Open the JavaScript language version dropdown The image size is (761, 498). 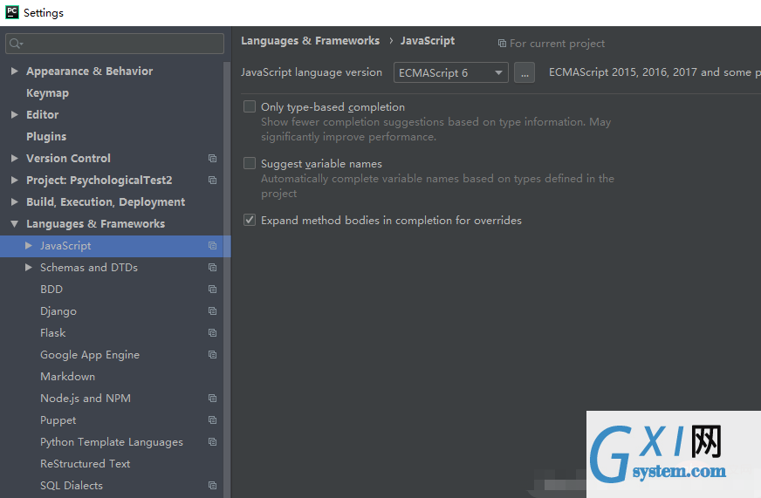point(451,72)
